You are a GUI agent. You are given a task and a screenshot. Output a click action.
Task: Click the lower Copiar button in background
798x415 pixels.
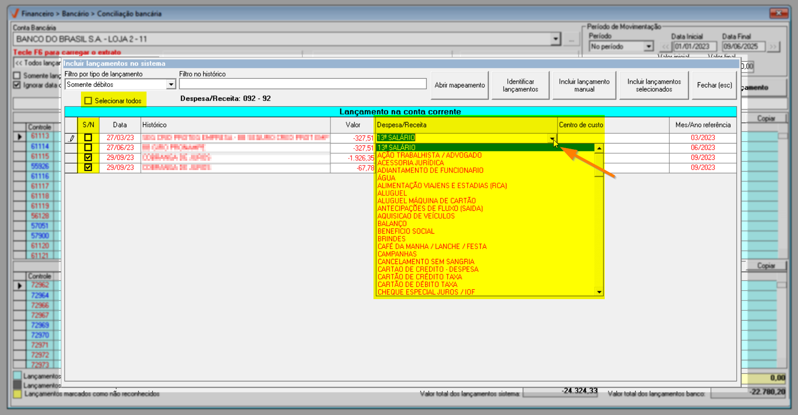pyautogui.click(x=766, y=265)
